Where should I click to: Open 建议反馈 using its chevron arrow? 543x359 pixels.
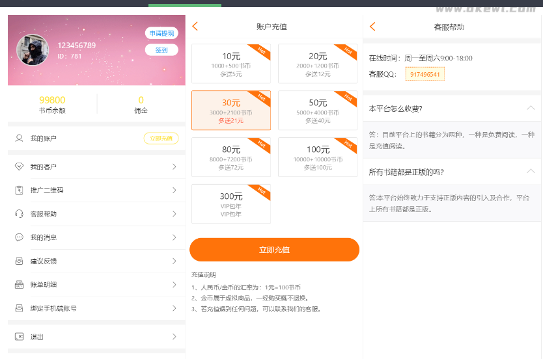click(174, 261)
